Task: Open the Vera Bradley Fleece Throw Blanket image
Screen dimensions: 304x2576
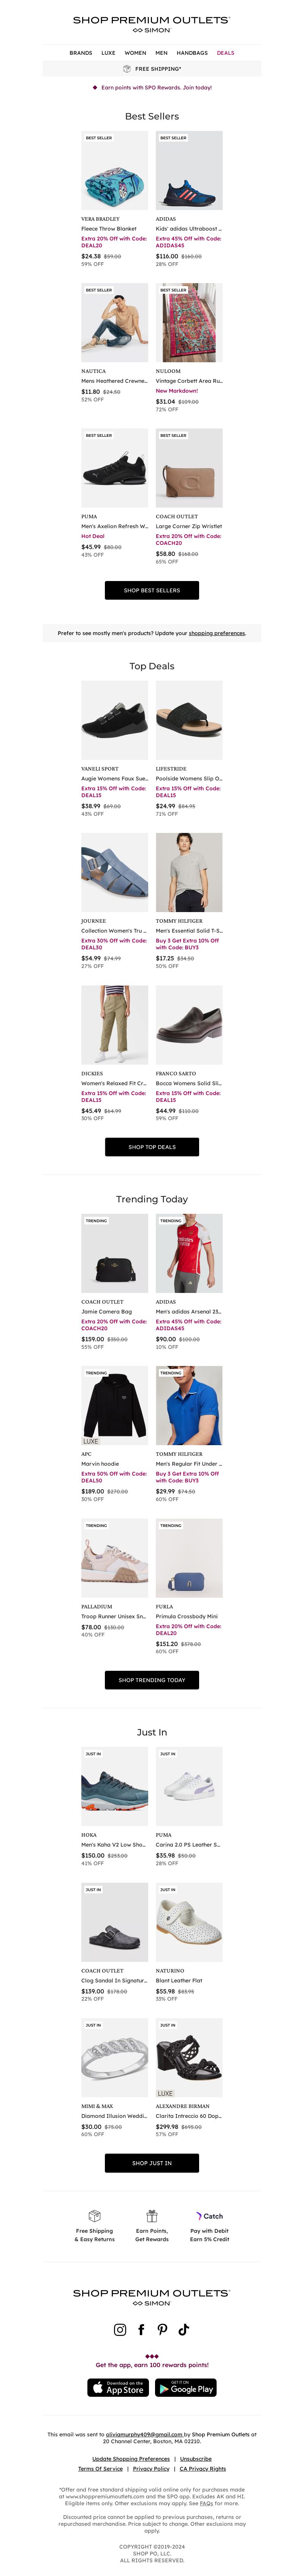Action: (114, 171)
